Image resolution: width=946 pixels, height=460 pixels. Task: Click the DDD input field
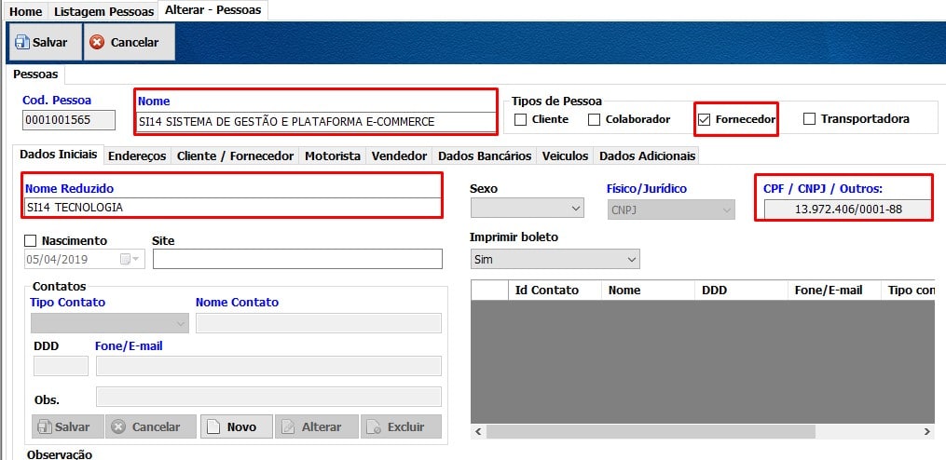pos(61,366)
